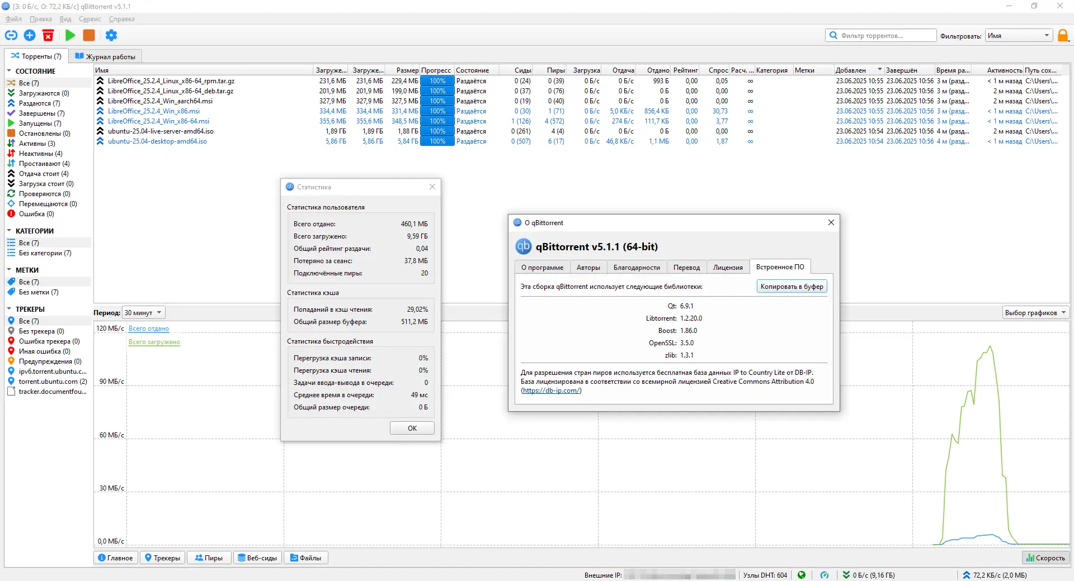The width and height of the screenshot is (1074, 581).
Task: Collapse the КАТЕГОРИИ sidebar section
Action: [x=9, y=231]
